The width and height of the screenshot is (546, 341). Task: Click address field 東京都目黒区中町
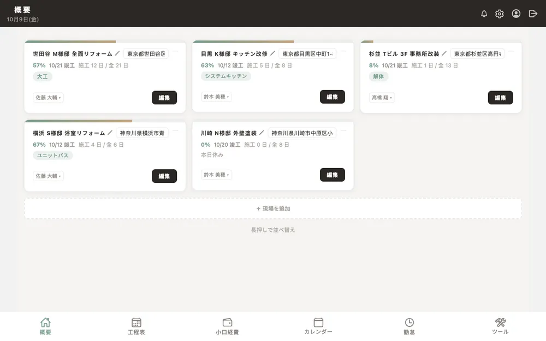point(307,53)
